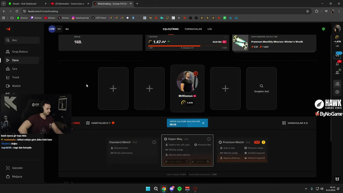The image size is (343, 193).
Task: Switch to the EŞLEŞTİRME tab
Action: tap(171, 29)
